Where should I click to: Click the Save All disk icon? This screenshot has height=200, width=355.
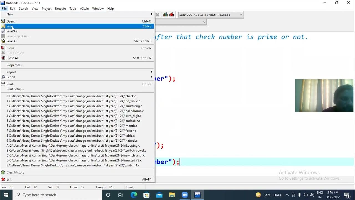(3, 41)
